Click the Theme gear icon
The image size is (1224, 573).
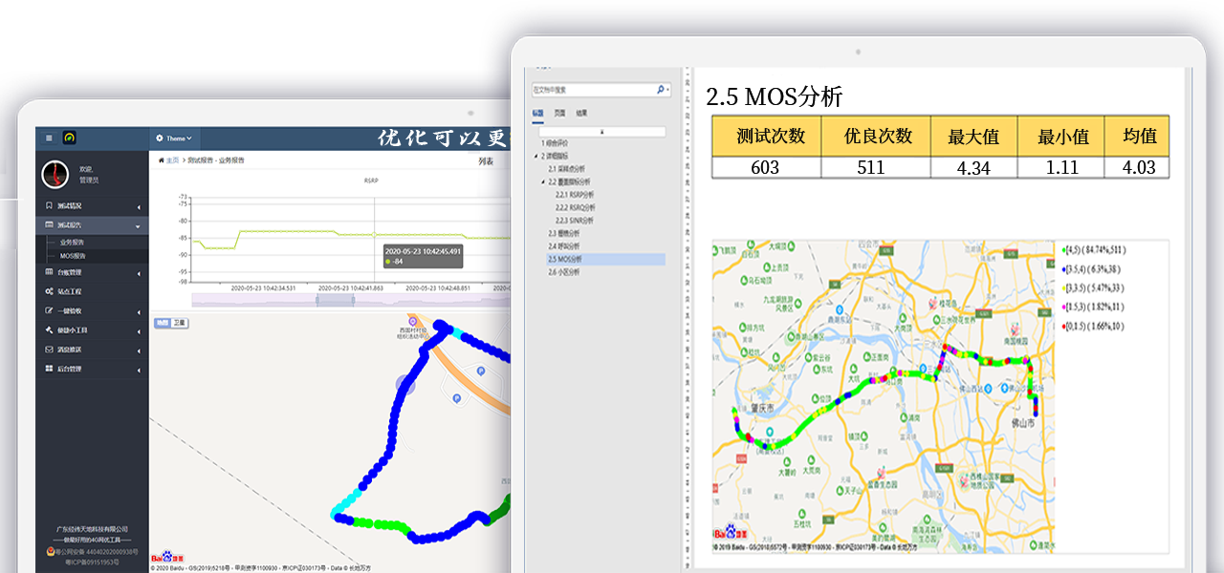coord(160,138)
